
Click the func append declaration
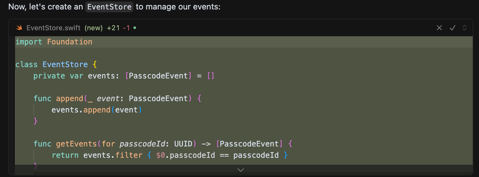(x=117, y=99)
